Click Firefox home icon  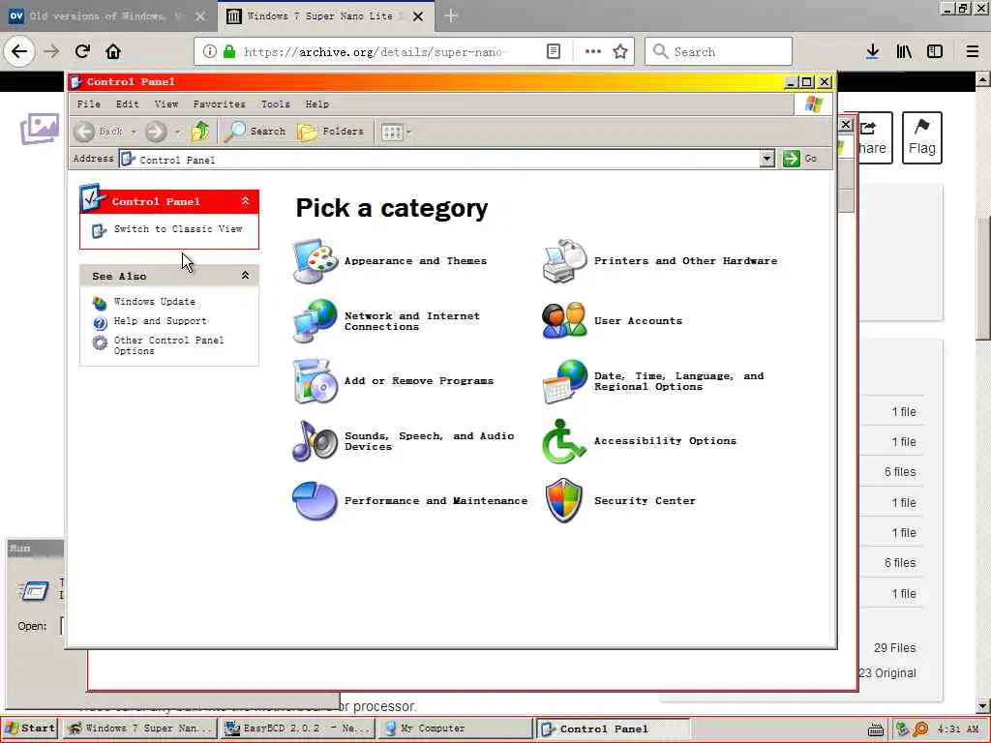pos(113,51)
